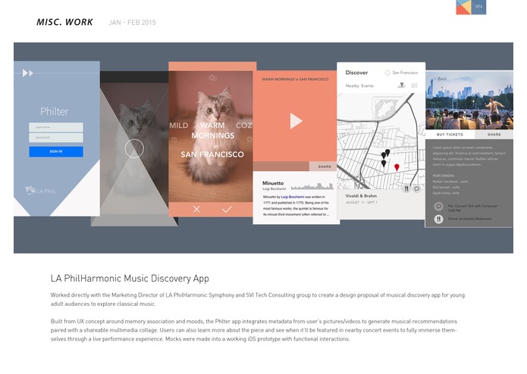Click the LA PHIL logo on the login screen

[41, 191]
